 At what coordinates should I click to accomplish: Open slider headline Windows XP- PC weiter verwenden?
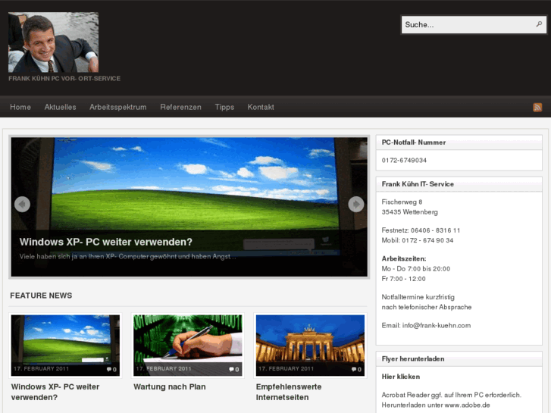pos(106,242)
